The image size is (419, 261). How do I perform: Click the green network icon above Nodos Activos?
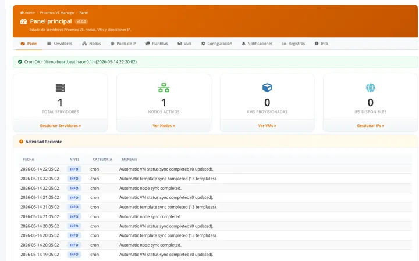pos(164,88)
